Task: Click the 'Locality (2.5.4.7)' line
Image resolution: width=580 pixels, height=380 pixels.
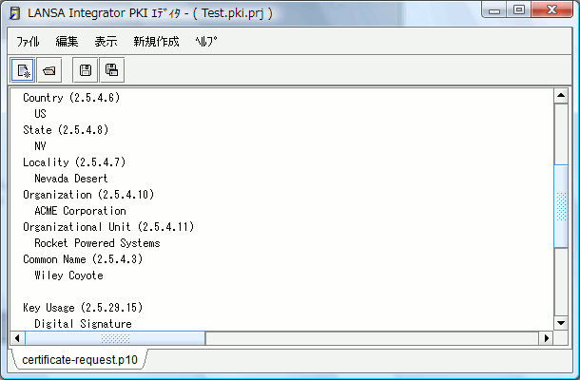Action: [x=74, y=162]
